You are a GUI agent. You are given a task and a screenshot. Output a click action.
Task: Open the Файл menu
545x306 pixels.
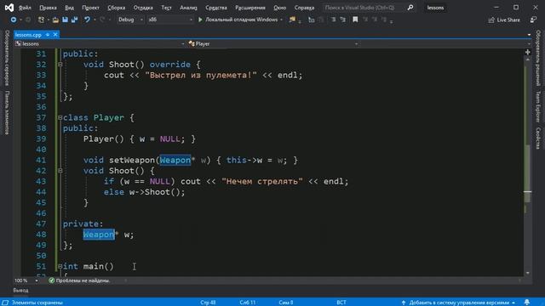[x=25, y=8]
